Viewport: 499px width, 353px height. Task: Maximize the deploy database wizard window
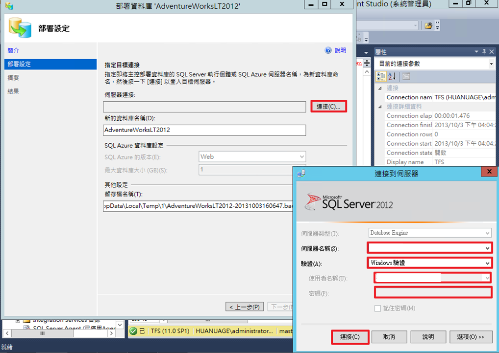tap(324, 4)
